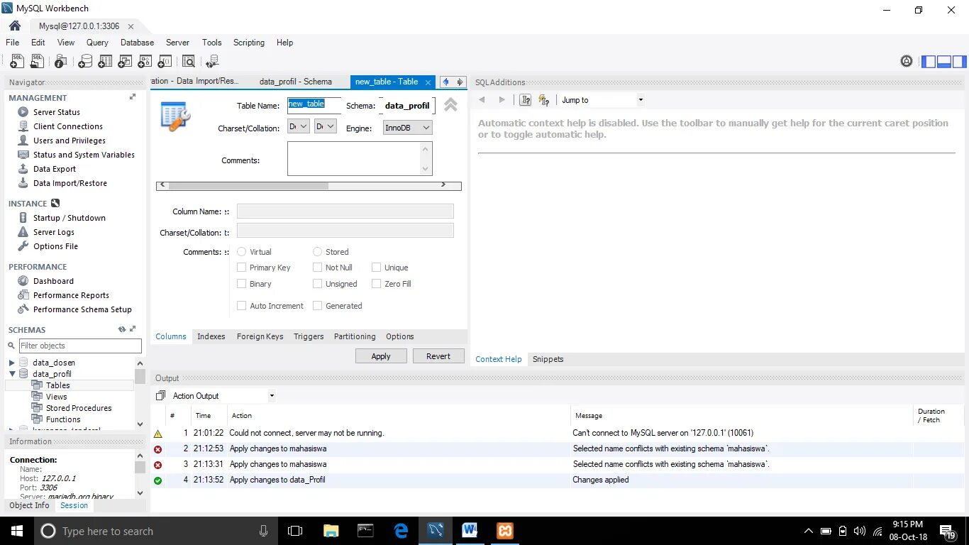
Task: Open the Engine InnoDB dropdown
Action: 407,128
